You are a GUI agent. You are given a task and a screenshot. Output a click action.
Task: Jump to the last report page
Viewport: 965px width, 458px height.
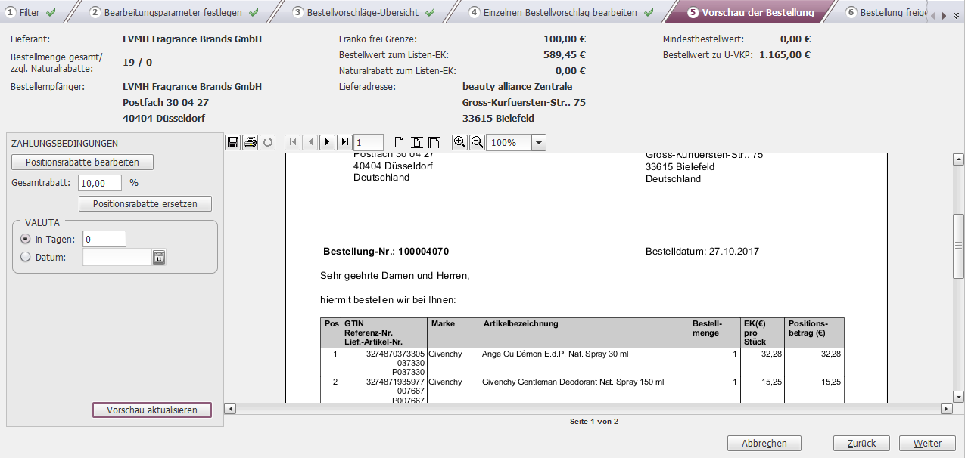pyautogui.click(x=344, y=142)
